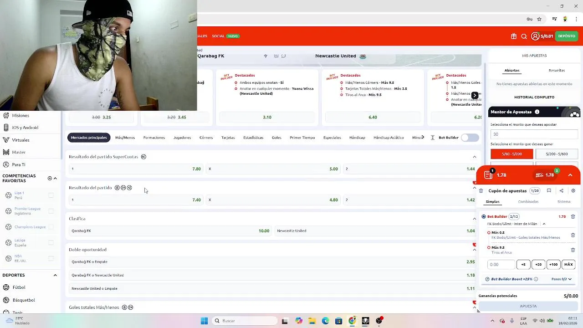Click the green DEPÓSITO button
The width and height of the screenshot is (583, 328).
click(567, 36)
